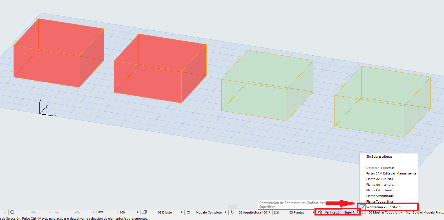
Task: Click the Modelo Completo status bar button
Action: (209, 212)
